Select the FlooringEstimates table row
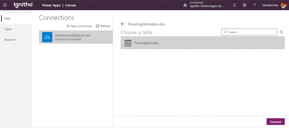 click(x=203, y=43)
